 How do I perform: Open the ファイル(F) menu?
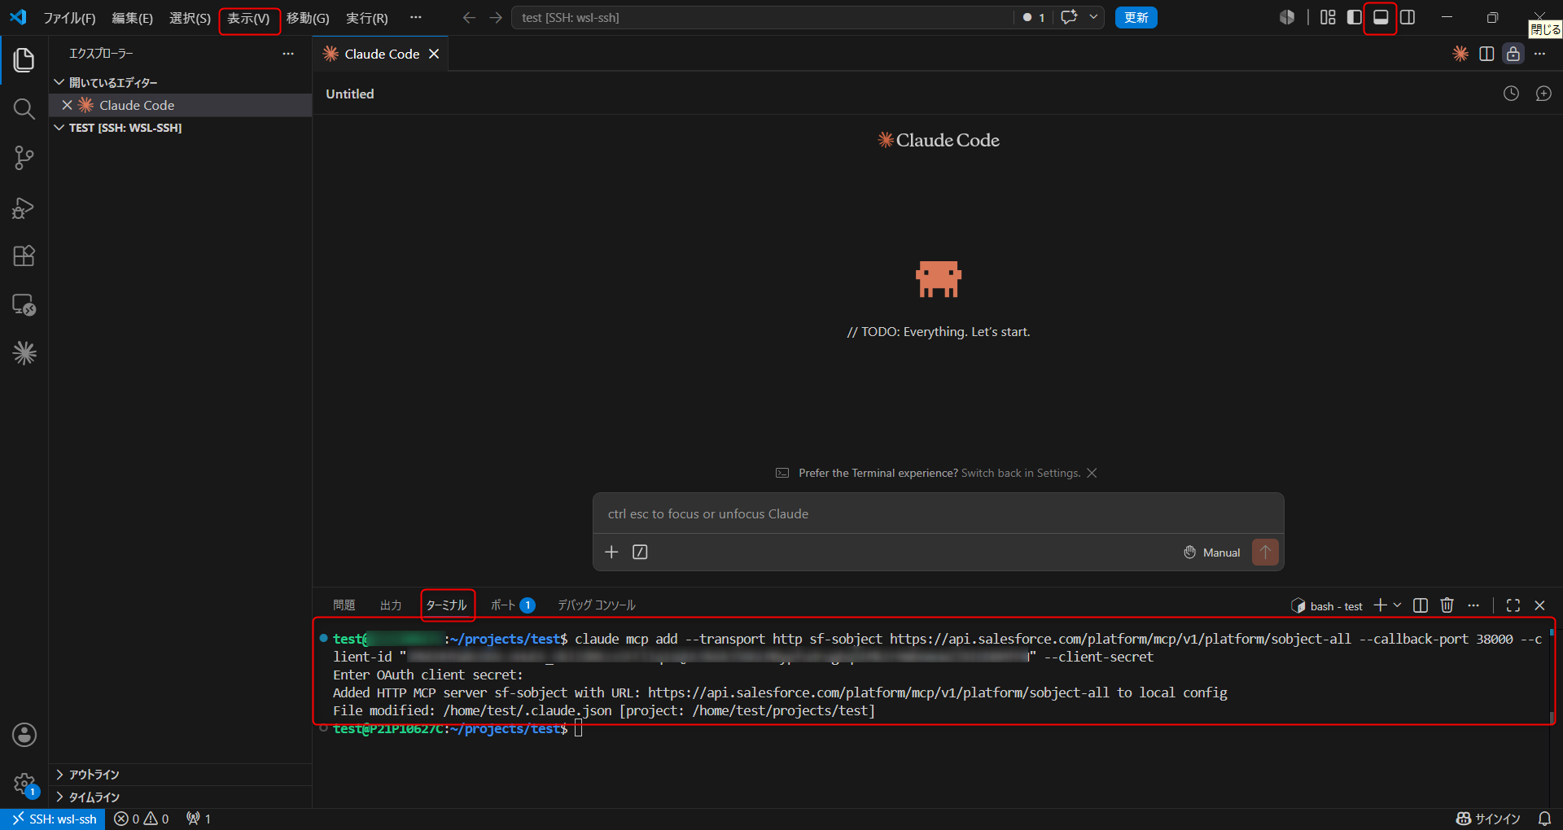(x=69, y=18)
